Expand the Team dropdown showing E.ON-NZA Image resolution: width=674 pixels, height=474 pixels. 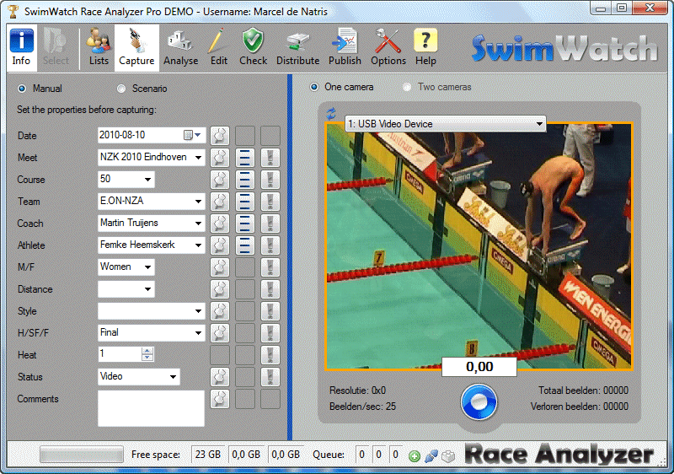point(198,202)
